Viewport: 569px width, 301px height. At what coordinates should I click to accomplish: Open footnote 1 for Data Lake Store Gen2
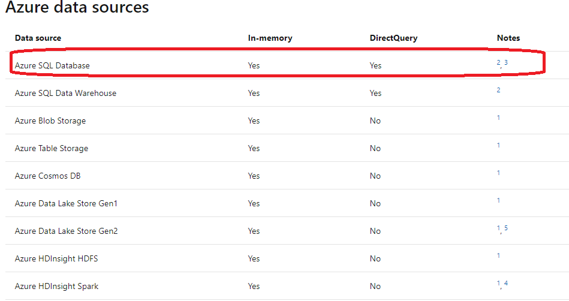tap(498, 228)
